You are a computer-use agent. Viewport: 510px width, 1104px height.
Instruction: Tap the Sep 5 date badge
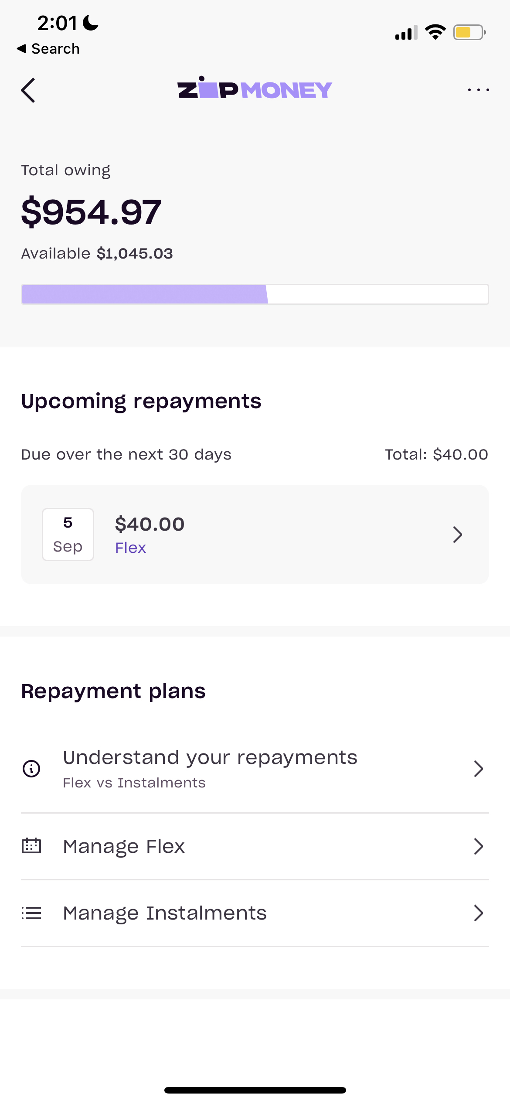[x=68, y=534]
